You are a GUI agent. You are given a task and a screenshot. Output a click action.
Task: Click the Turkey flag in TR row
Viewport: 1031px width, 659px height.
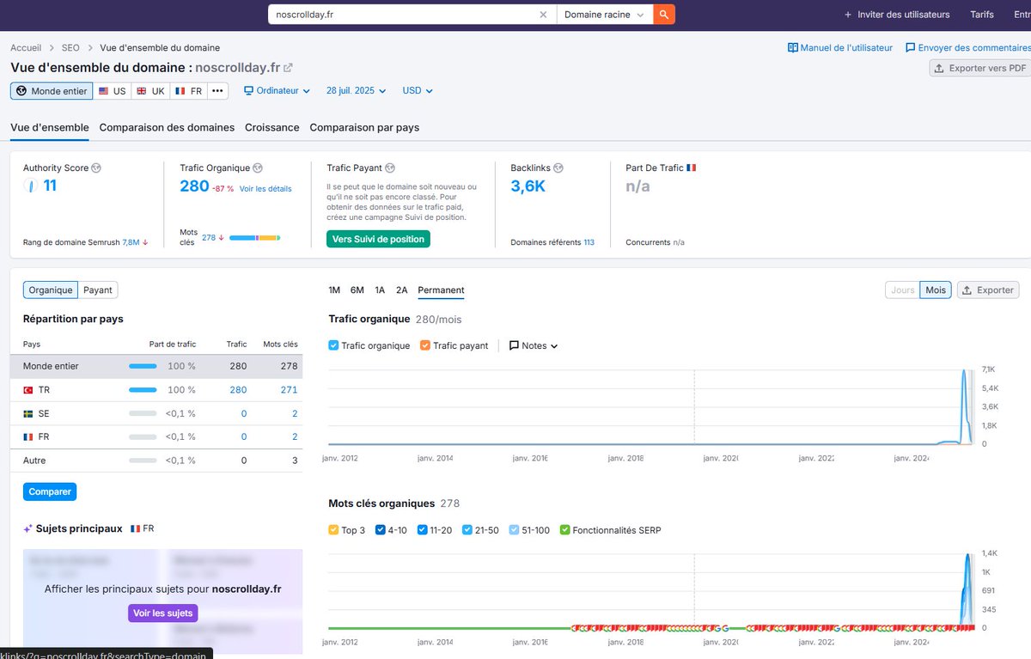pyautogui.click(x=28, y=390)
